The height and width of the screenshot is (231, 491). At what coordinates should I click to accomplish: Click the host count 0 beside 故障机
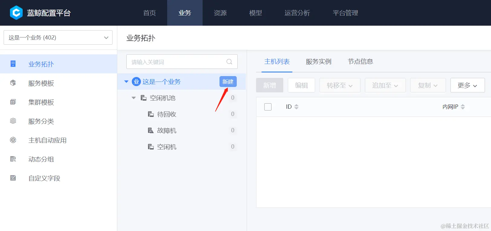click(232, 130)
